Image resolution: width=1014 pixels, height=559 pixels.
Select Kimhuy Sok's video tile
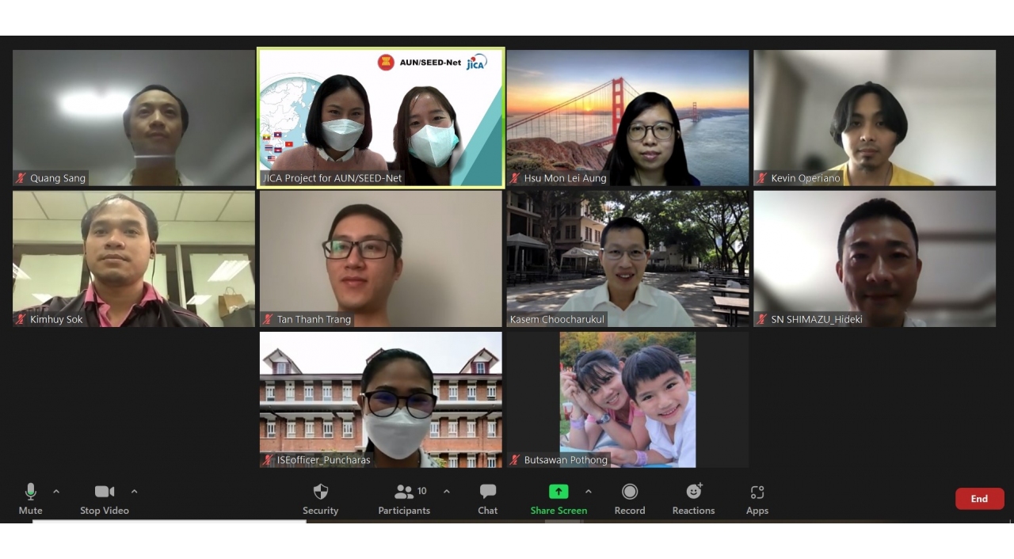click(x=134, y=259)
